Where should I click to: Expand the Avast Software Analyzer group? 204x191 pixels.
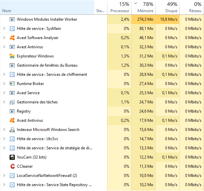tap(4, 38)
